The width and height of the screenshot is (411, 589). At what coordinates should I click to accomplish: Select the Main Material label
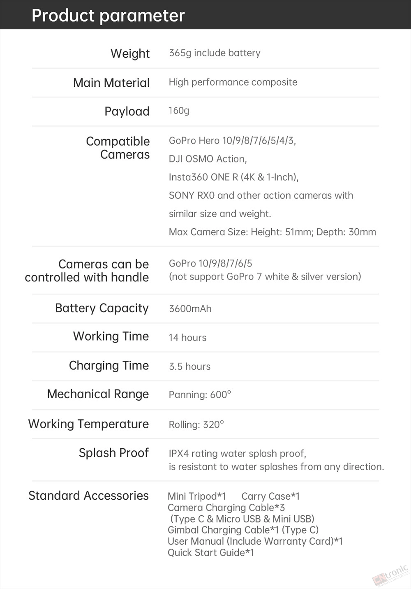111,83
